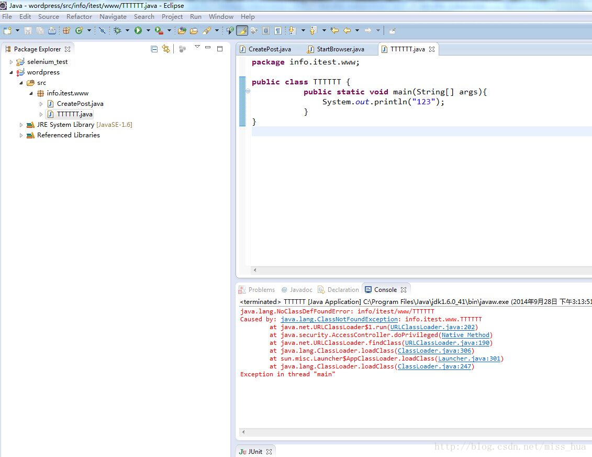Click console horizontal scrollbar left arrow
The image size is (592, 457).
click(243, 432)
